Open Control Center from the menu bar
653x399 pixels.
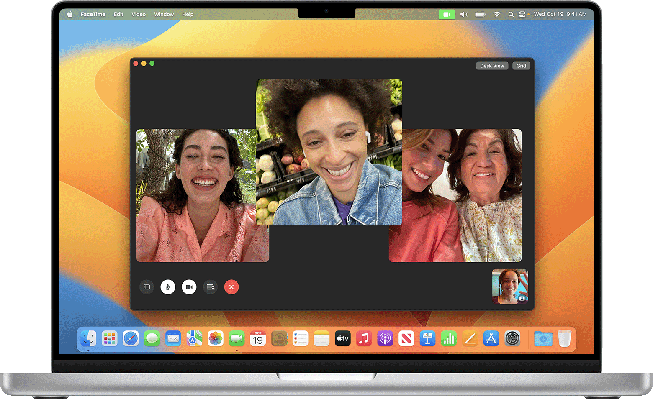pyautogui.click(x=522, y=14)
